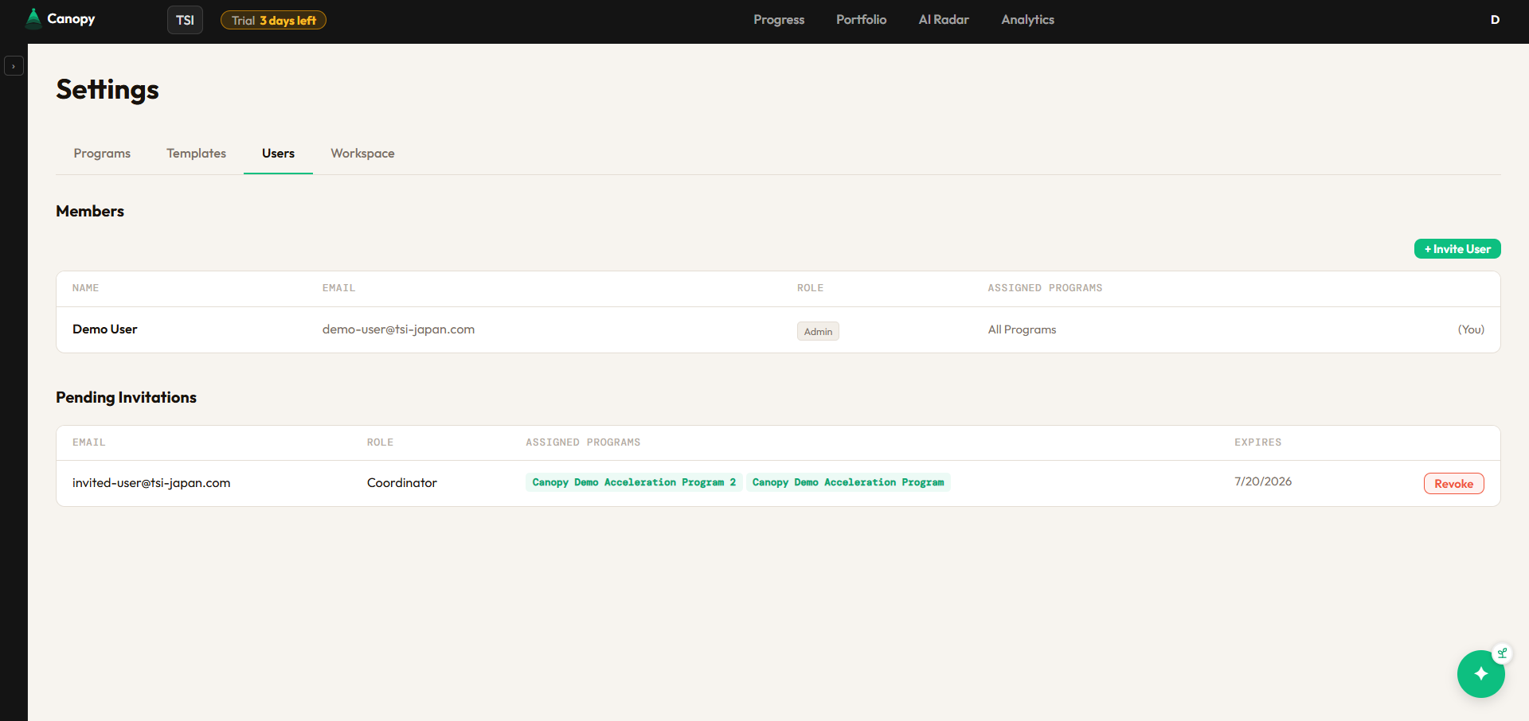1529x721 pixels.
Task: Navigate to AI Radar
Action: point(944,20)
